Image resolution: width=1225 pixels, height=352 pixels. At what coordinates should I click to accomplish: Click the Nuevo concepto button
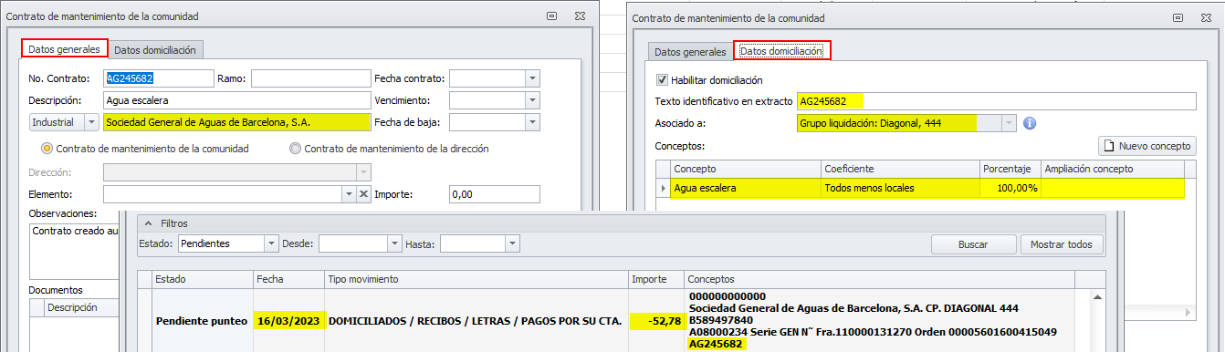1146,146
